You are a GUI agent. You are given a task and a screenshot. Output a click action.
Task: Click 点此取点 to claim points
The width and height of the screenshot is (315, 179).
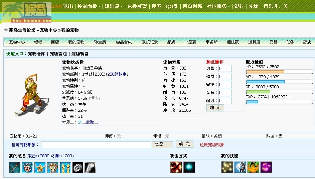coord(90,122)
